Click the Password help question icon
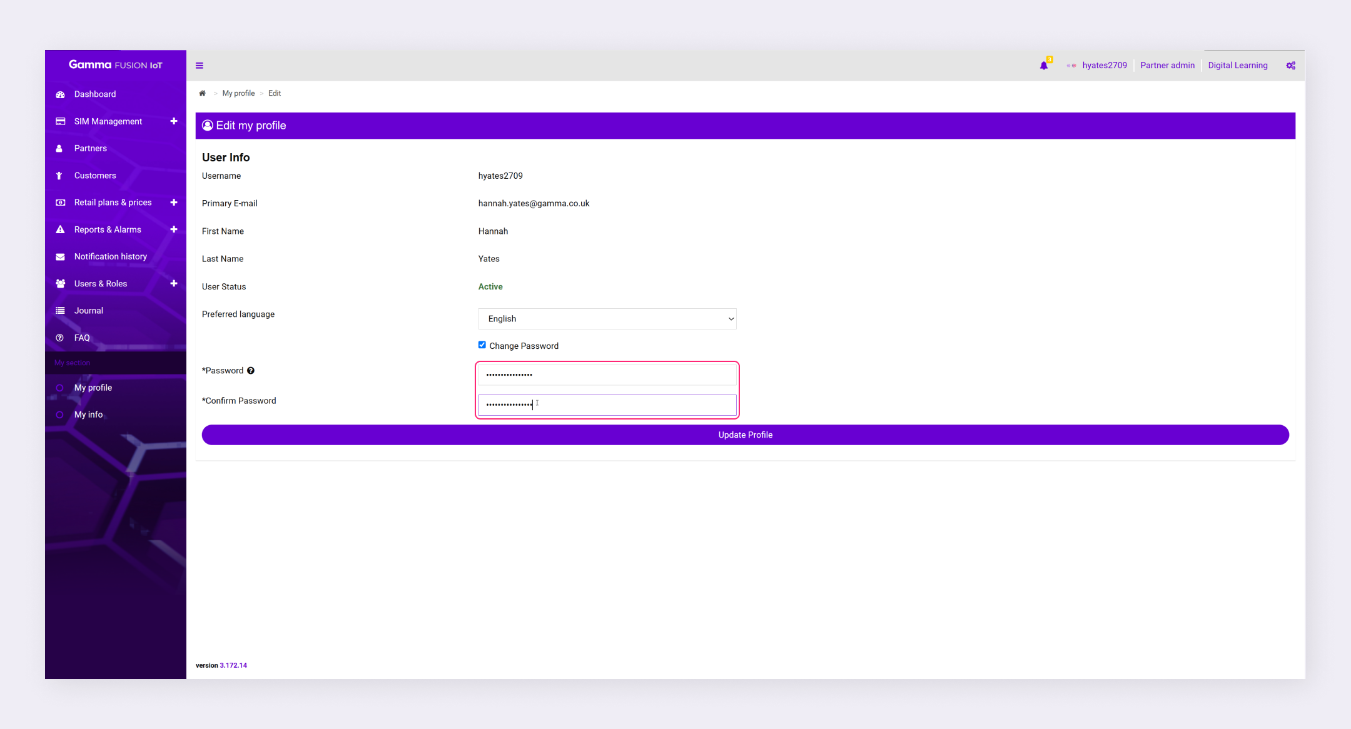This screenshot has width=1351, height=729. pyautogui.click(x=251, y=371)
